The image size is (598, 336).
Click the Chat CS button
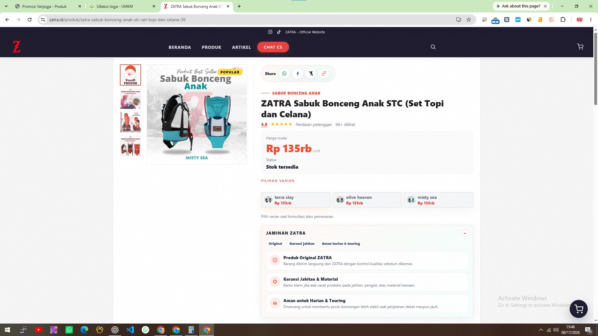coord(273,47)
